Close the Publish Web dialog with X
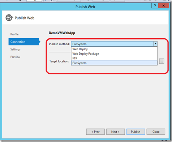The width and height of the screenshot is (172, 142). (x=163, y=6)
